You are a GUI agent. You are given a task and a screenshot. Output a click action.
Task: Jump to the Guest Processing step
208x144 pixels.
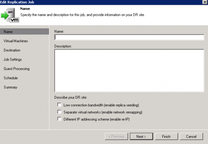(x=17, y=69)
